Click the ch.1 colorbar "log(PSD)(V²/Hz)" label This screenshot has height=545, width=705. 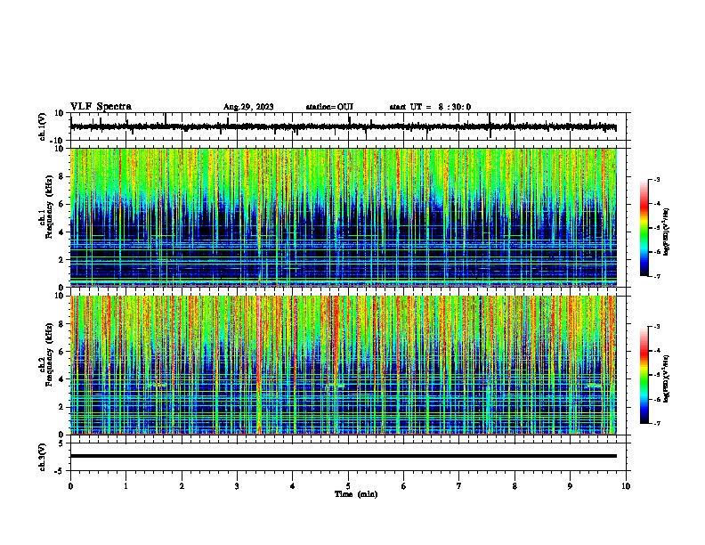[666, 232]
